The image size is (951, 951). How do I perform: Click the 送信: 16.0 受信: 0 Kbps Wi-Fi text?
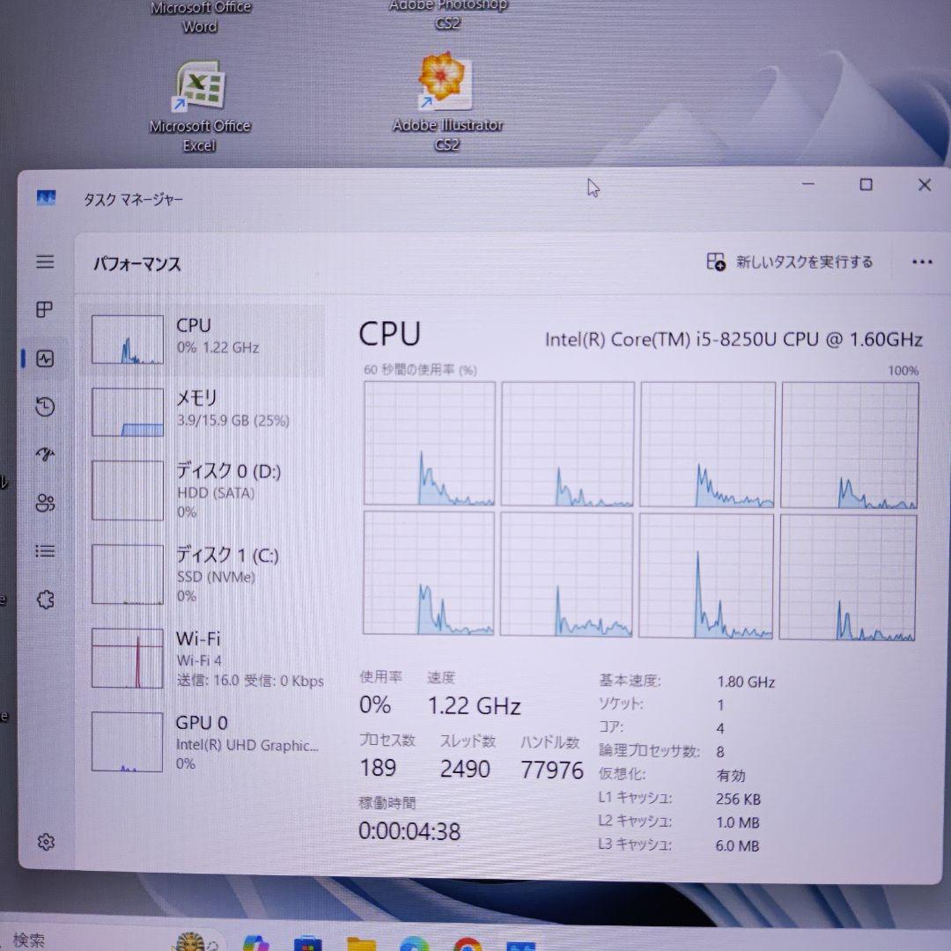(250, 681)
